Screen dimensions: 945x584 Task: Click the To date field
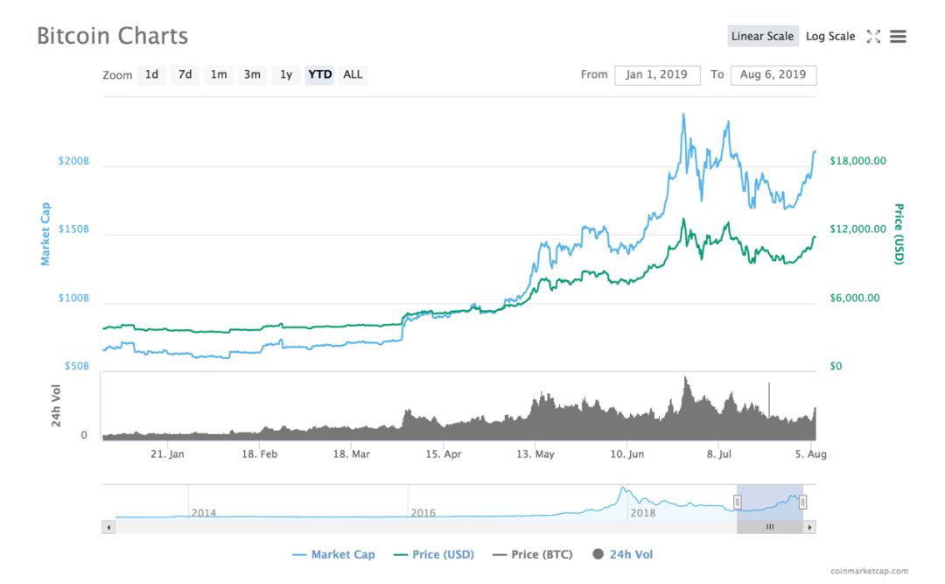tap(773, 74)
